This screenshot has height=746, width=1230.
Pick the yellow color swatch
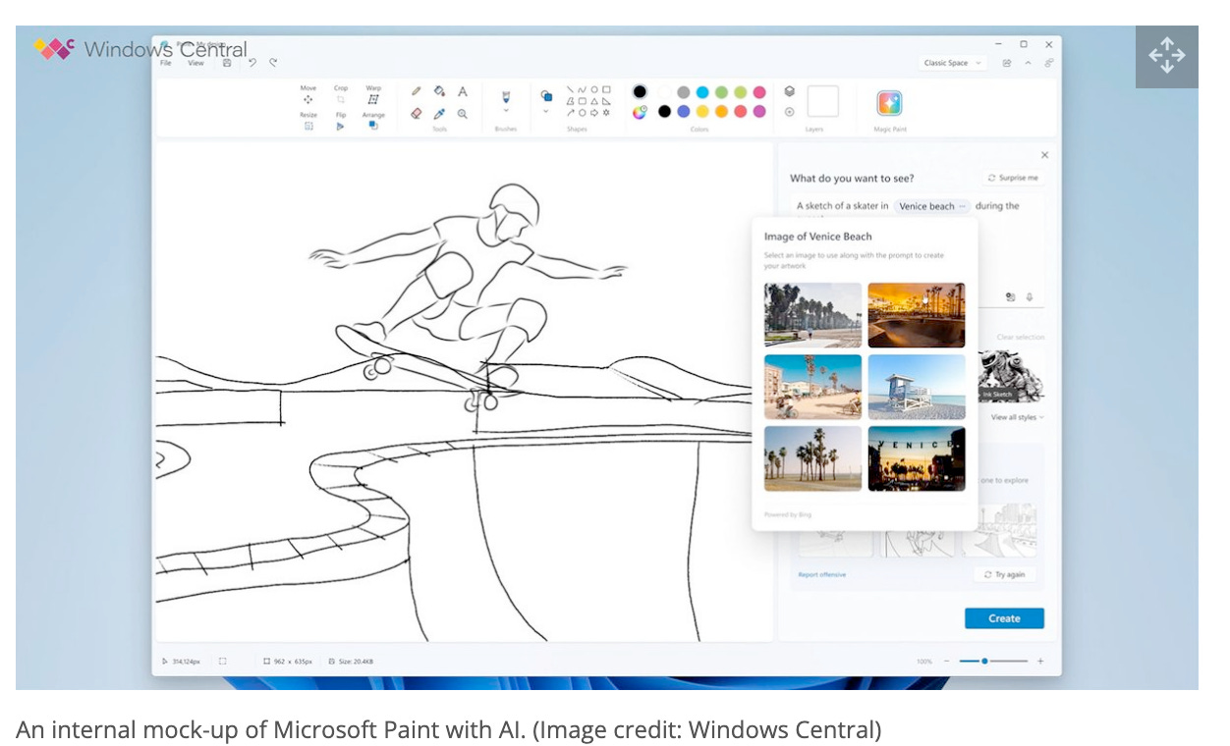(702, 112)
